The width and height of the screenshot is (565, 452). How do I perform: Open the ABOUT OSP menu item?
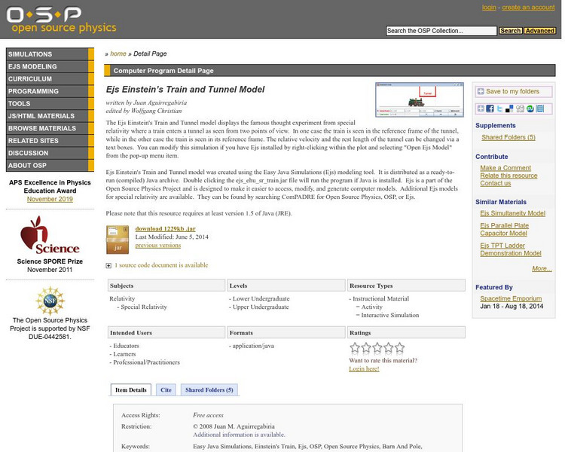pos(50,165)
